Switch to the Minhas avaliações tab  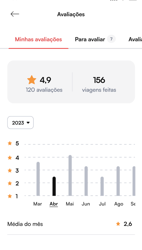point(38,39)
